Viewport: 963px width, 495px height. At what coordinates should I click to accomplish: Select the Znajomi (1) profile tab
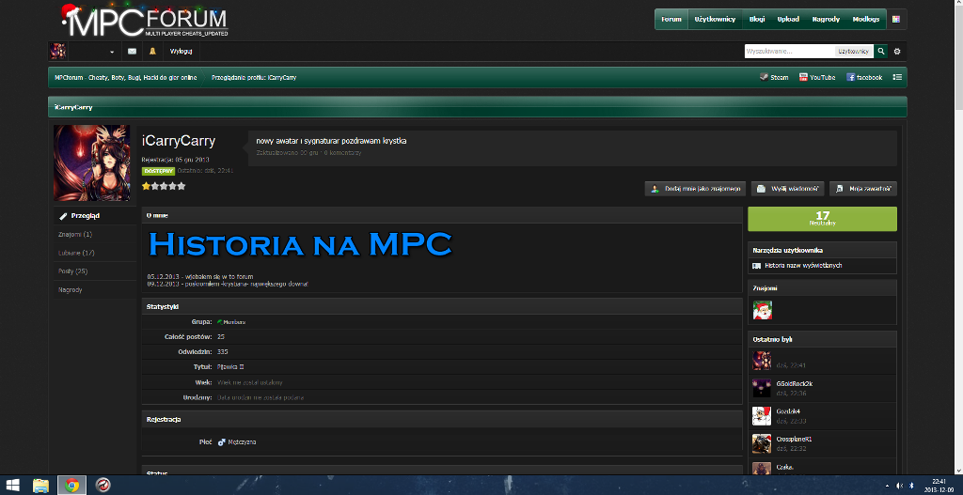(95, 234)
